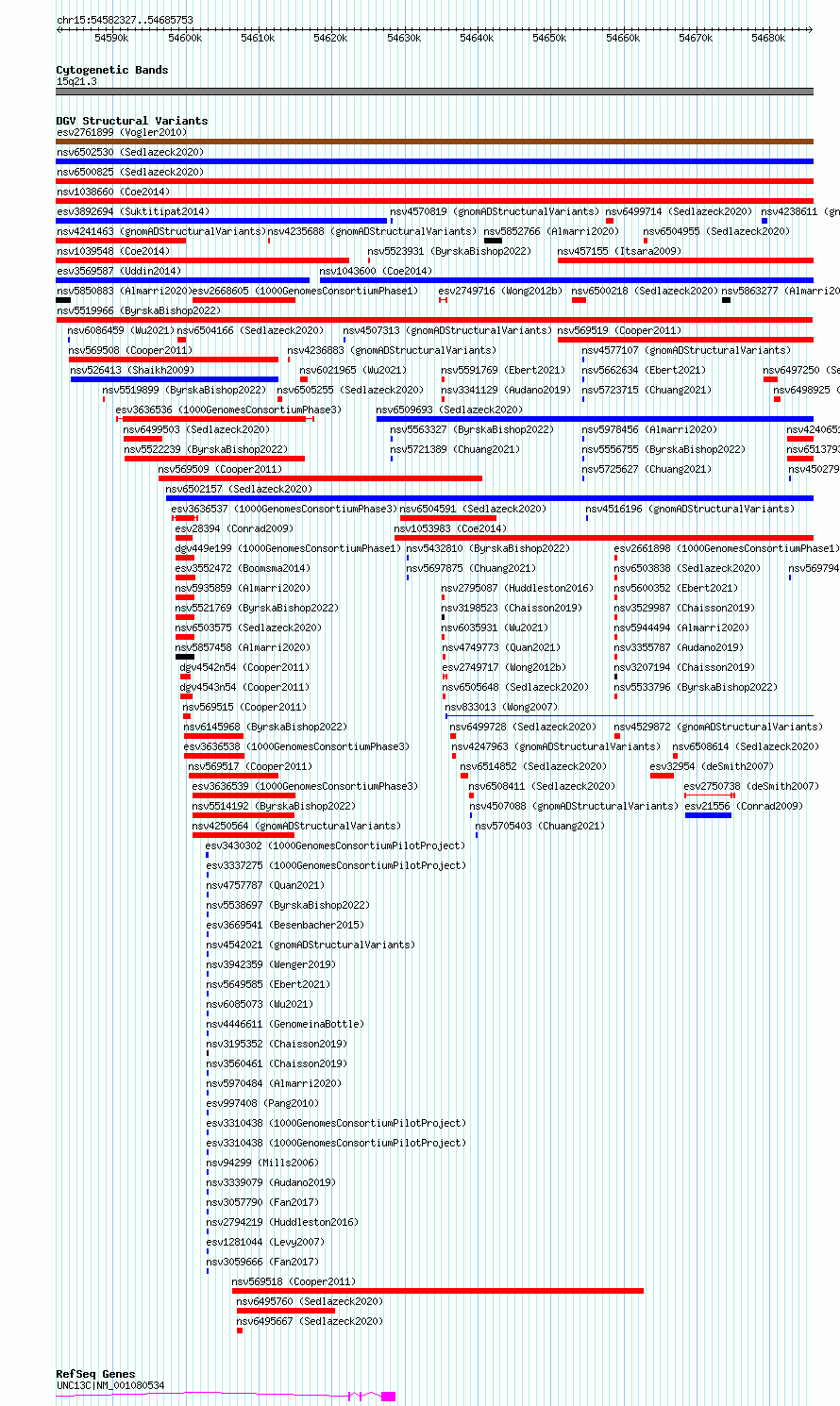Click label nsv6495667 (Sedlazeck2020)

[311, 1321]
